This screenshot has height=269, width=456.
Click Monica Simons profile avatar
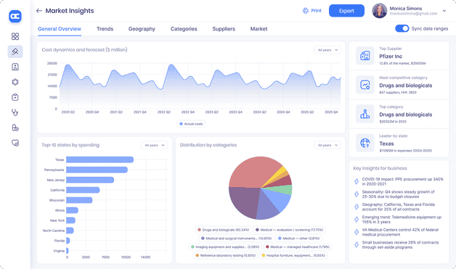click(380, 11)
